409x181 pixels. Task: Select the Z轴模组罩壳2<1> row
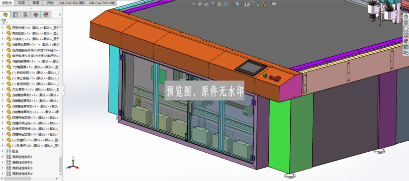(32, 100)
